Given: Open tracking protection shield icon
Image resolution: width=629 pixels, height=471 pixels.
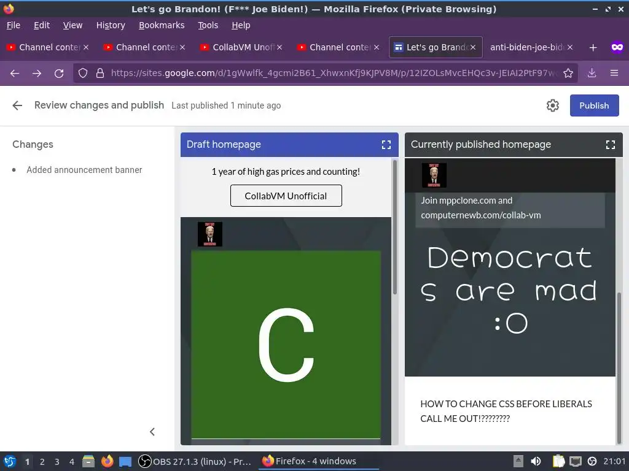Looking at the screenshot, I should click(x=83, y=74).
